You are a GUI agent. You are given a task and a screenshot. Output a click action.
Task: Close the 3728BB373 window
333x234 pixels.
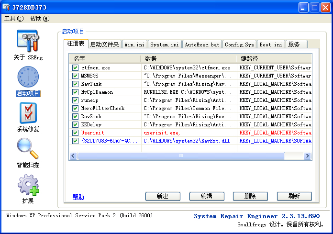tap(325, 8)
